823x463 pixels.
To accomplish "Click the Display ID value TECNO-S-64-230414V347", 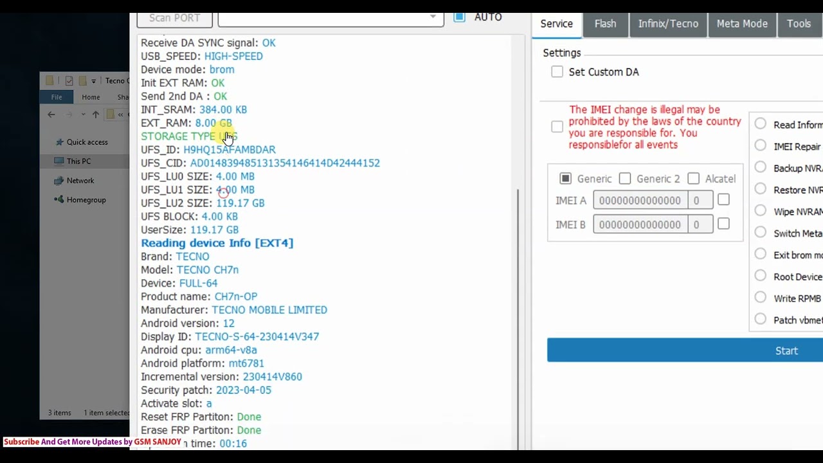I will coord(257,337).
